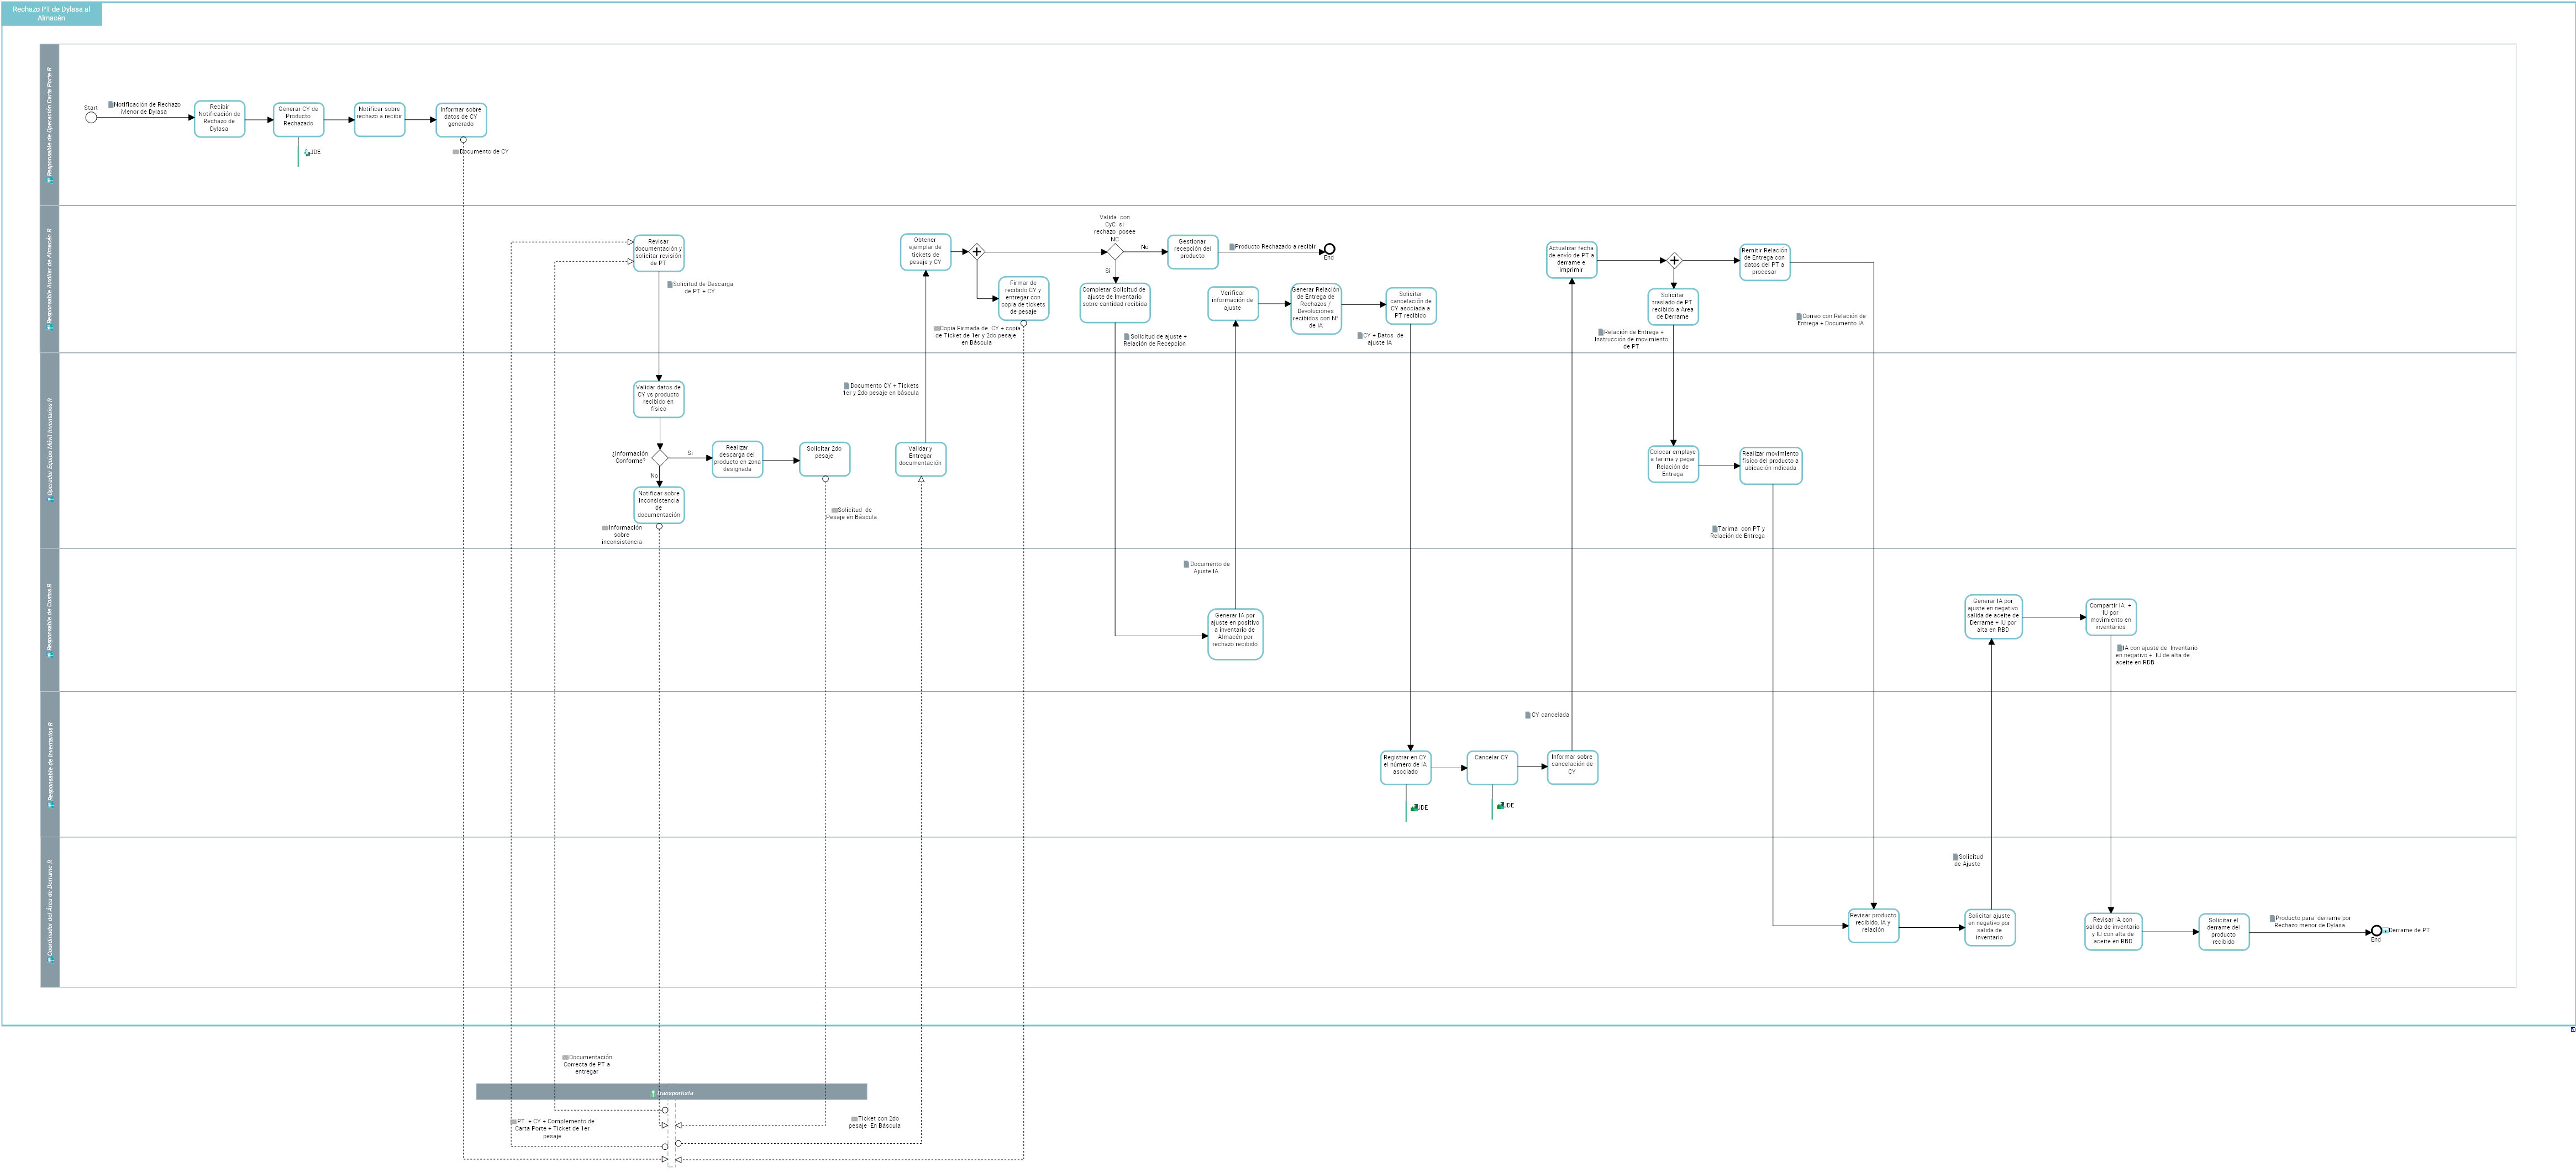This screenshot has height=1173, width=2576.
Task: Click message icon beside Documento de CY
Action: [456, 152]
